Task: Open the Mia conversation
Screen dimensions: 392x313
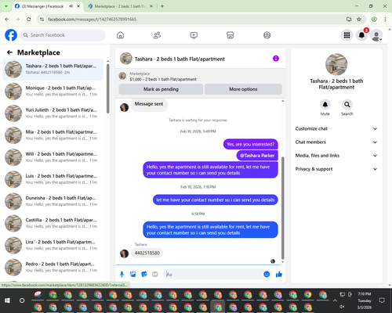Action: (x=53, y=135)
